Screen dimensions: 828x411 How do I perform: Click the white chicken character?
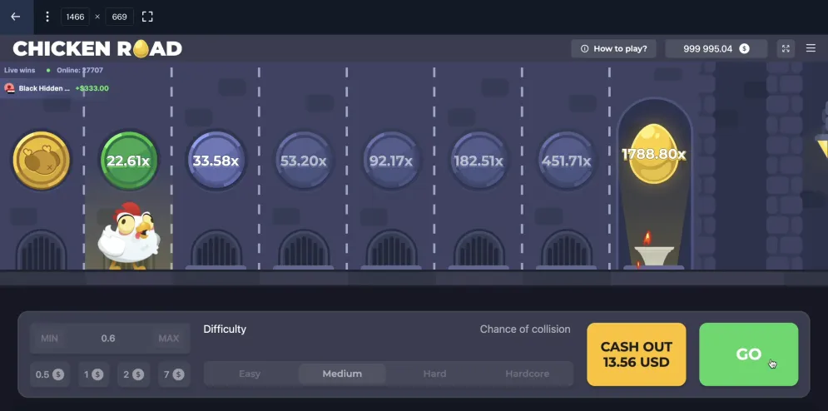(128, 235)
